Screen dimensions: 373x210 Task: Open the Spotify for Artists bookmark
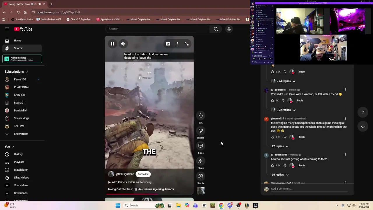click(22, 20)
